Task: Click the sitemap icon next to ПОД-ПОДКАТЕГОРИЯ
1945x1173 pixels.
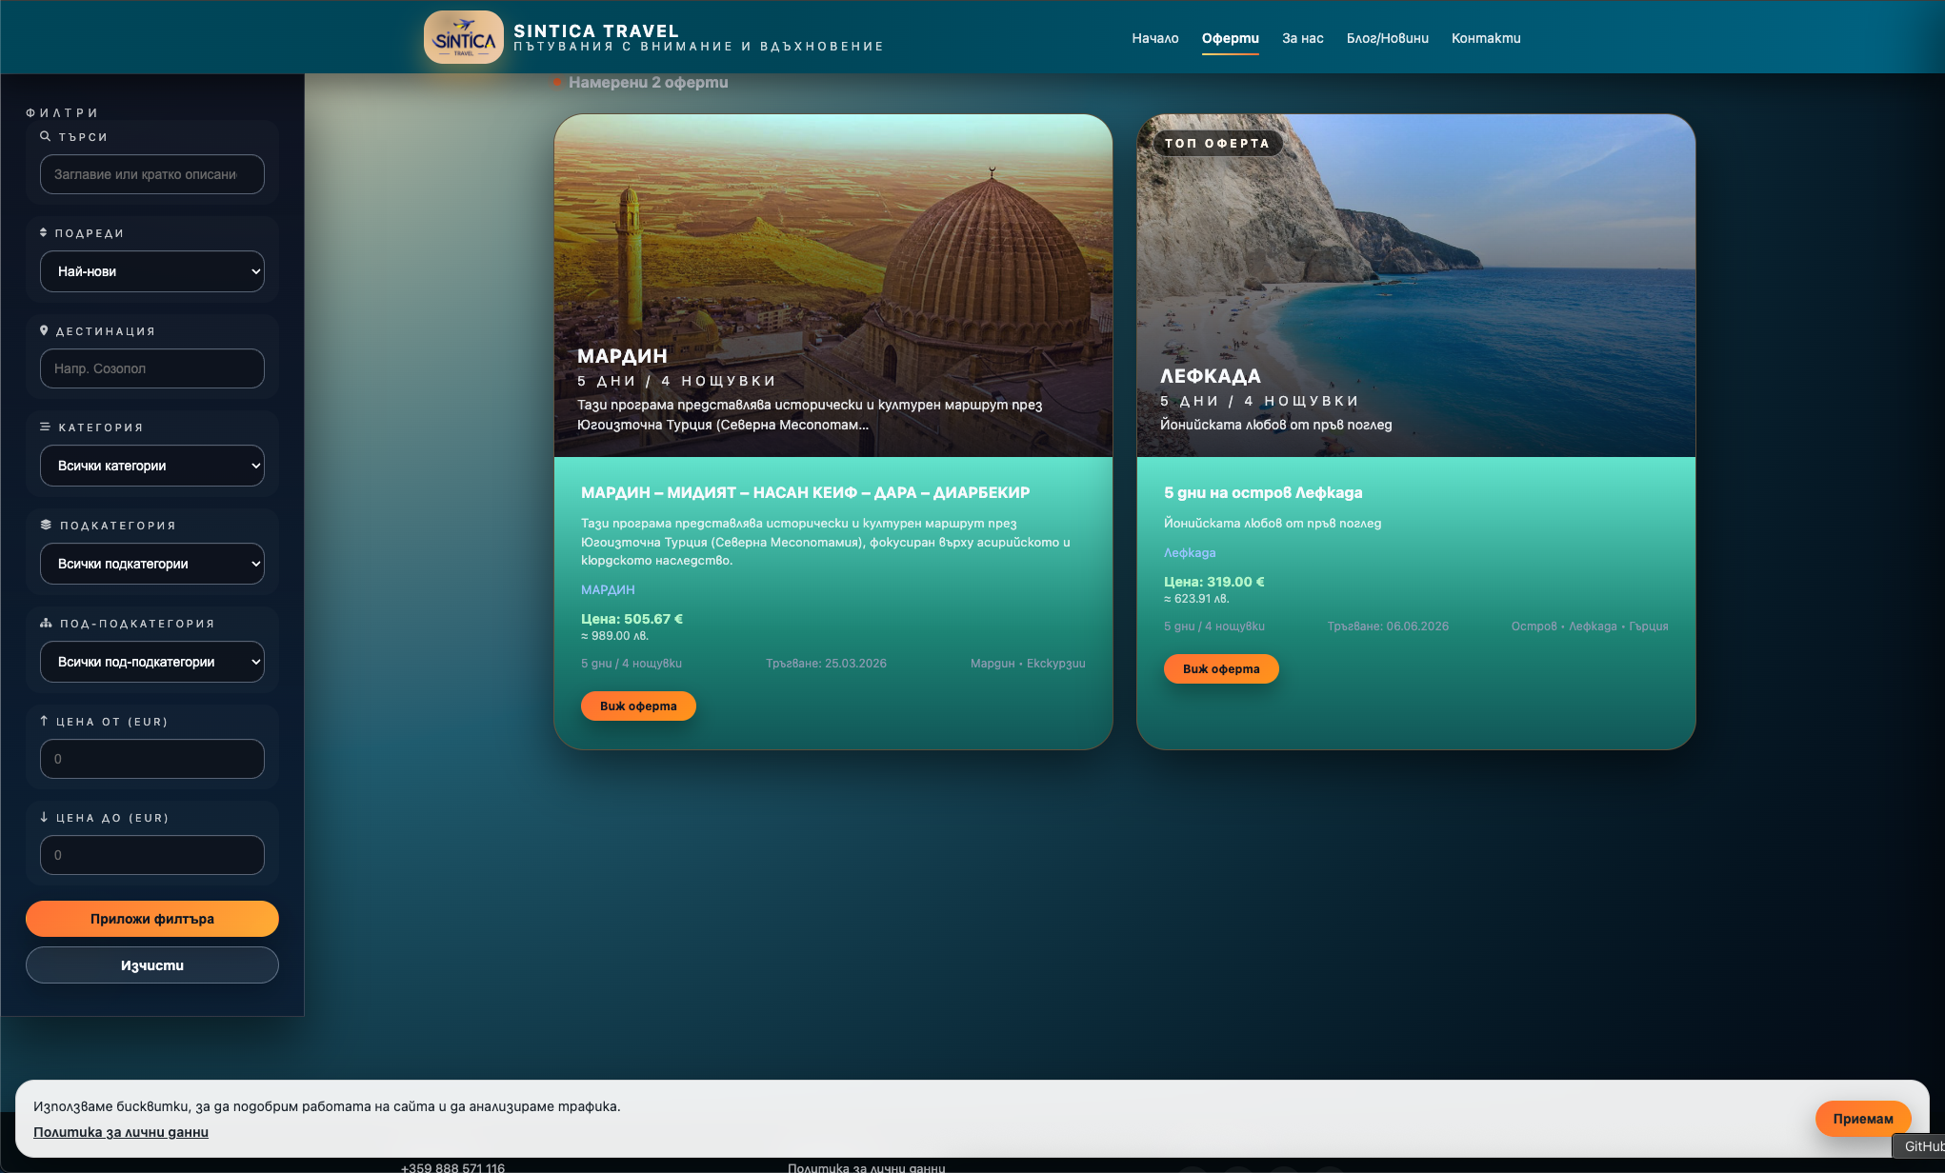Action: point(45,623)
